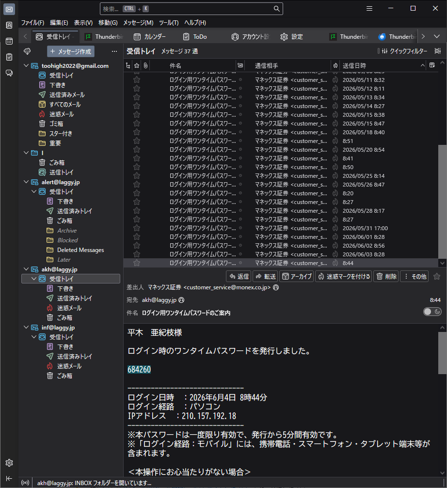
Task: Switch to the 設定 tab
Action: [x=291, y=37]
